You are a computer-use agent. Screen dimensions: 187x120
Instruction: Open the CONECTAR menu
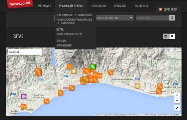(120, 6)
